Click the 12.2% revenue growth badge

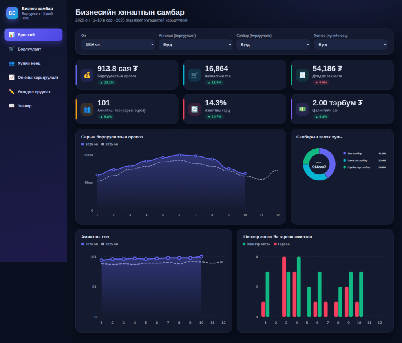107,82
